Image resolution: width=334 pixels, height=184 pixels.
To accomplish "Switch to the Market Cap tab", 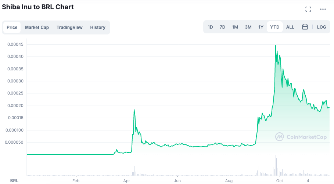I will (x=37, y=27).
